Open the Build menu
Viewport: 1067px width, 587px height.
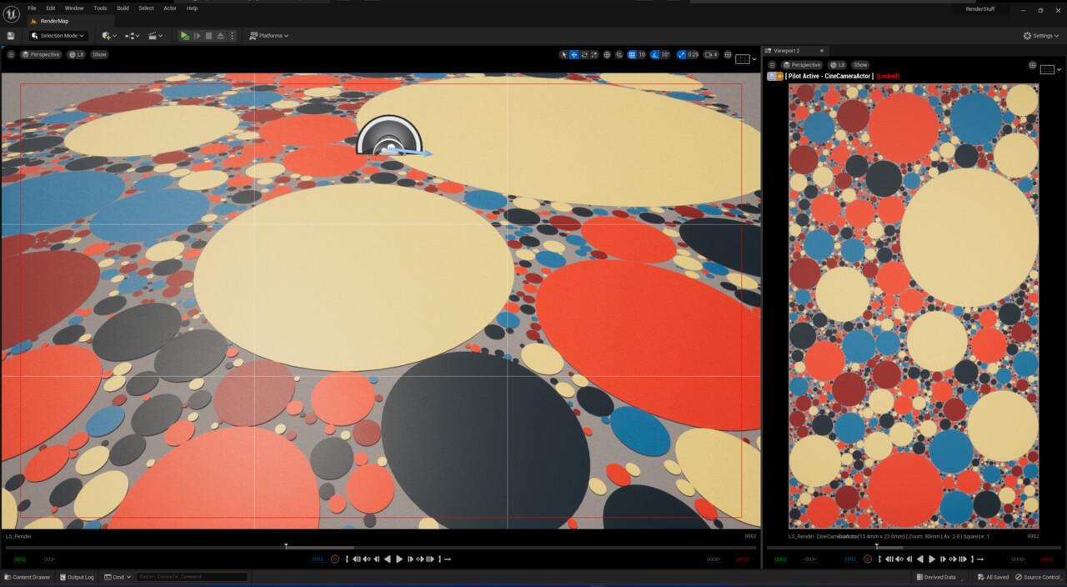(x=123, y=8)
